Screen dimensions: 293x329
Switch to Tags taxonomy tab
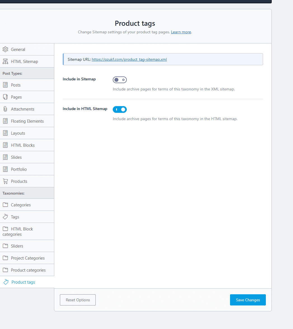27,217
